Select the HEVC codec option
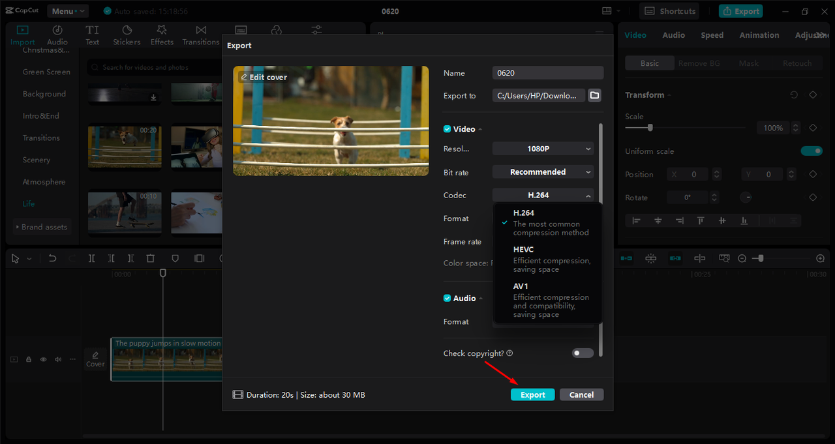Viewport: 835px width, 444px height. click(x=548, y=259)
